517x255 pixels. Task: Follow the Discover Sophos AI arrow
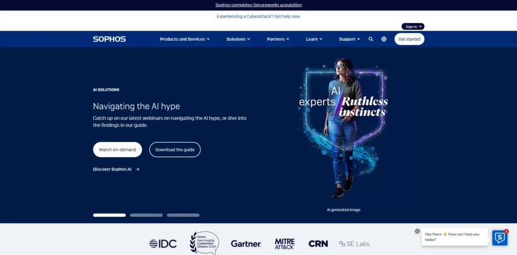point(137,169)
